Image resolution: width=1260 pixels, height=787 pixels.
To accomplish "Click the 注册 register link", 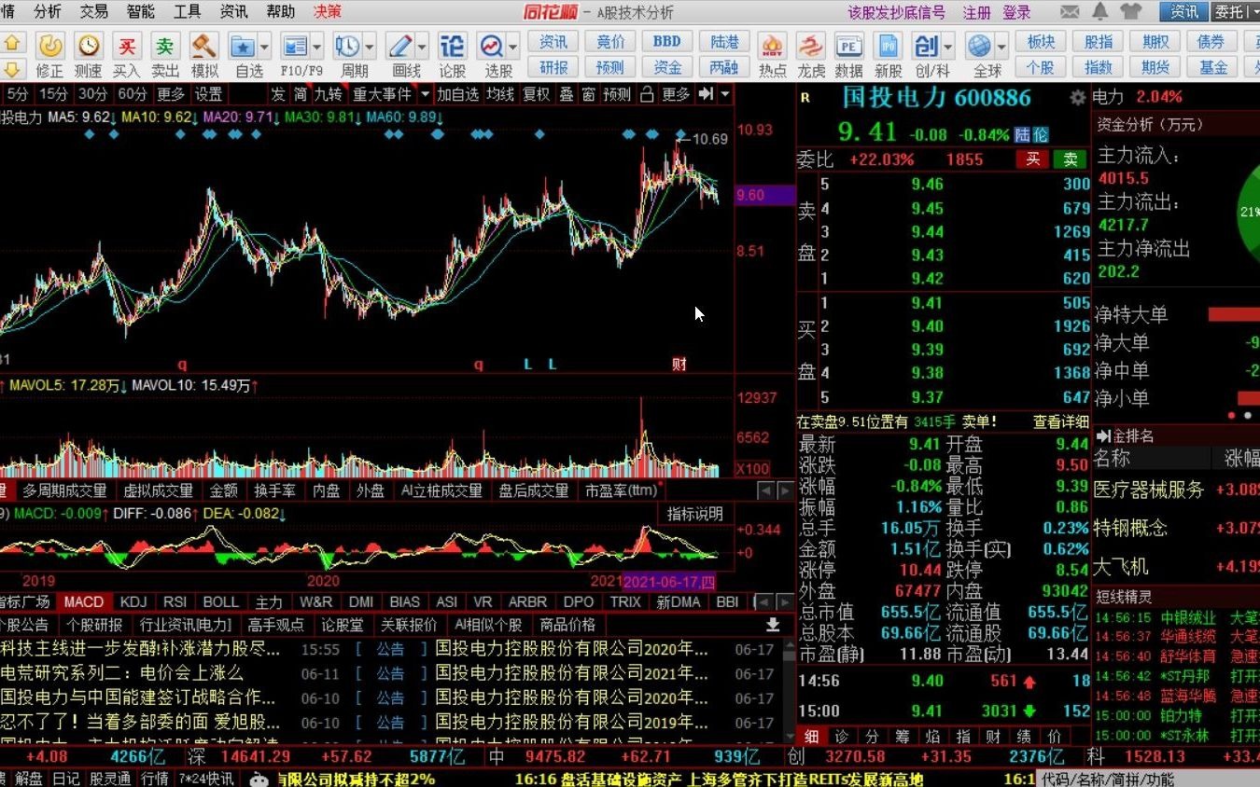I will 977,12.
